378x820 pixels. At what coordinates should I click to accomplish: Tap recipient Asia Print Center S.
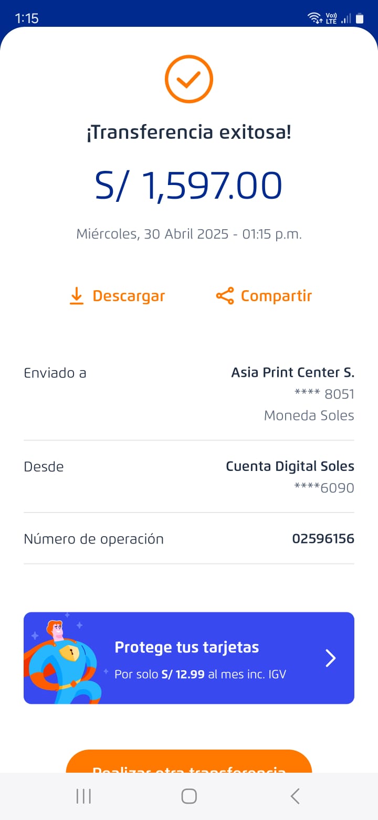[x=292, y=373]
